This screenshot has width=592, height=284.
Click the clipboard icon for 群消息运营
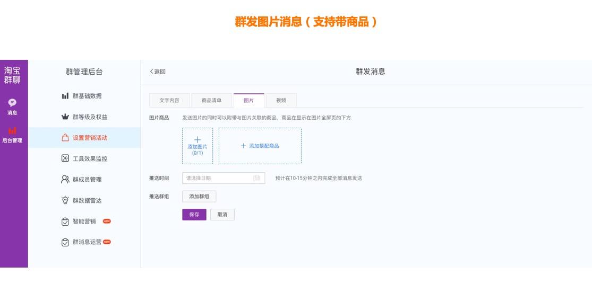coord(65,242)
